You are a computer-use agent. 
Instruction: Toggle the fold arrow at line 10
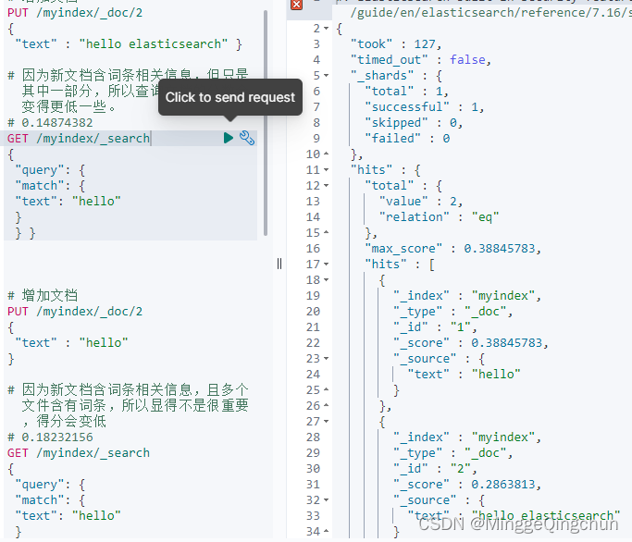coord(326,154)
